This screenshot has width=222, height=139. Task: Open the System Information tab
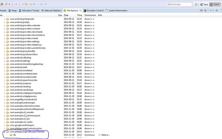pyautogui.click(x=116, y=11)
